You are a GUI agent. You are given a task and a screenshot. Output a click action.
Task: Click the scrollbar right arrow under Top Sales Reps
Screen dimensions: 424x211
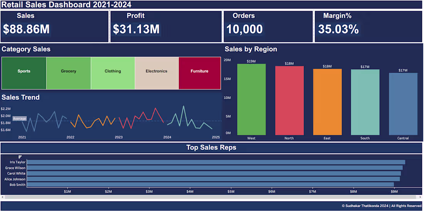tap(421, 197)
